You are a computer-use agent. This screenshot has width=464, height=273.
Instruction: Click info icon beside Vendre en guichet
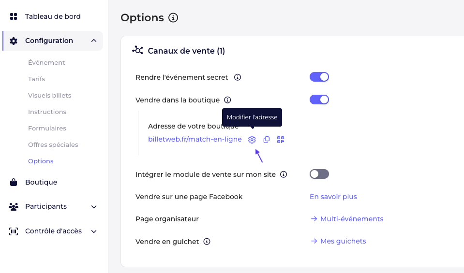click(207, 242)
